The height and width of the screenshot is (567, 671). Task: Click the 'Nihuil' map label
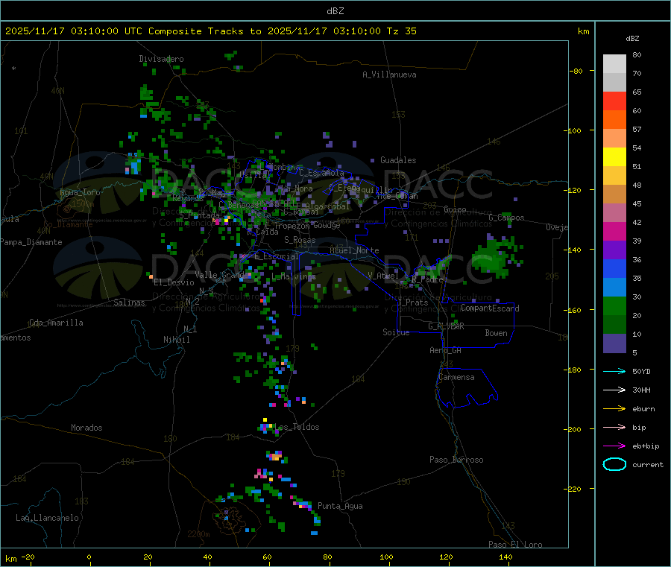click(176, 340)
